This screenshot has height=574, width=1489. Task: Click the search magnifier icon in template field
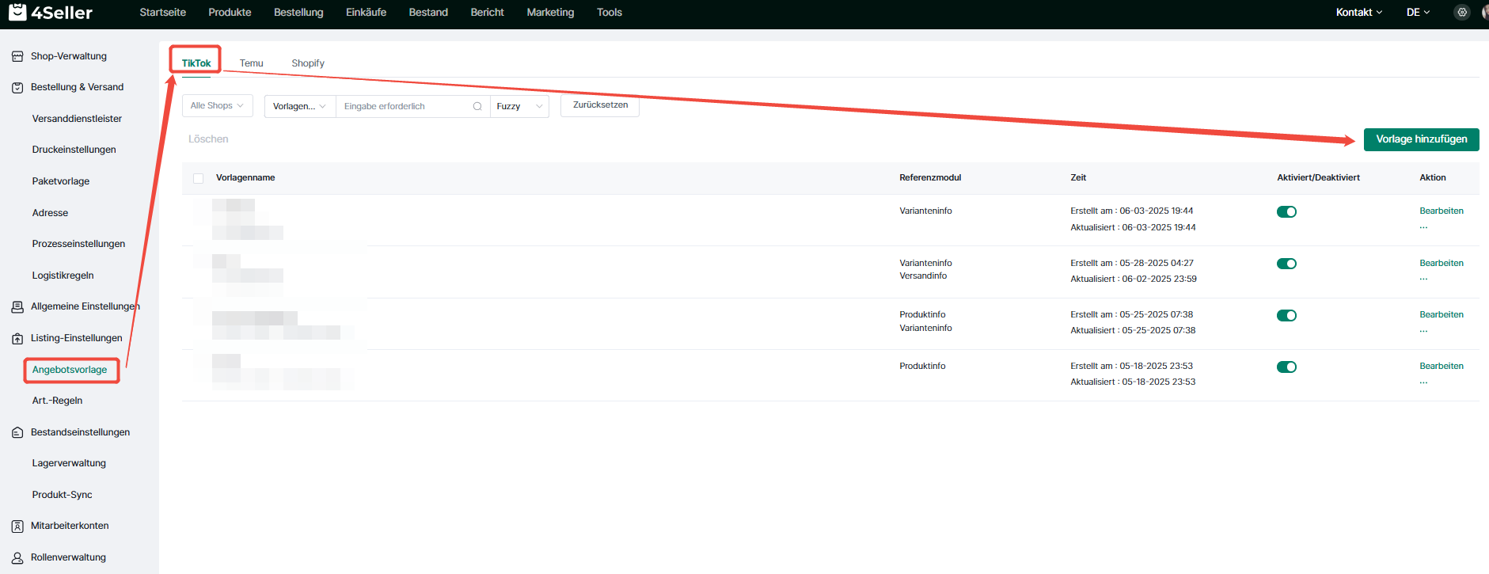point(477,106)
